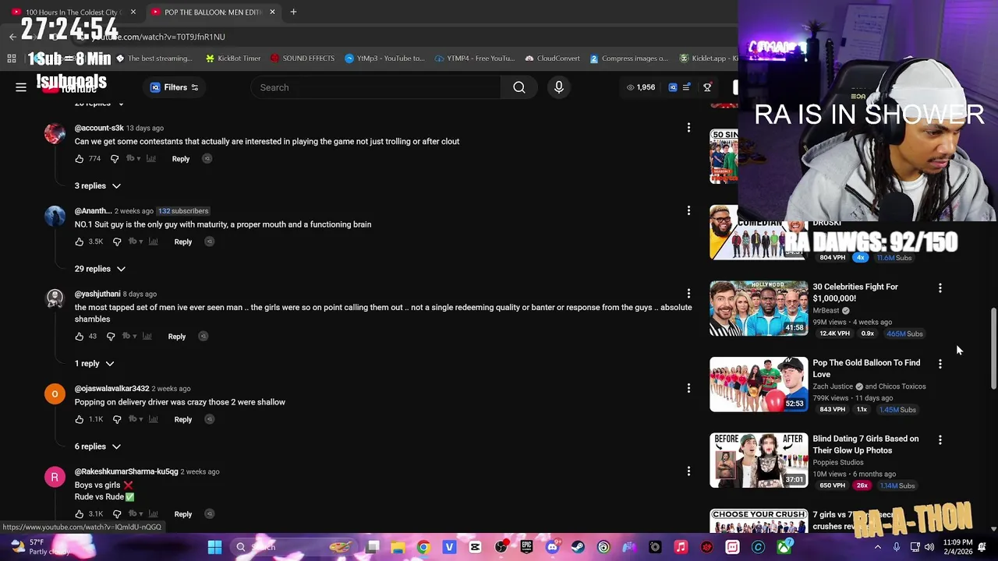Open the volume icon in system tray

click(929, 547)
